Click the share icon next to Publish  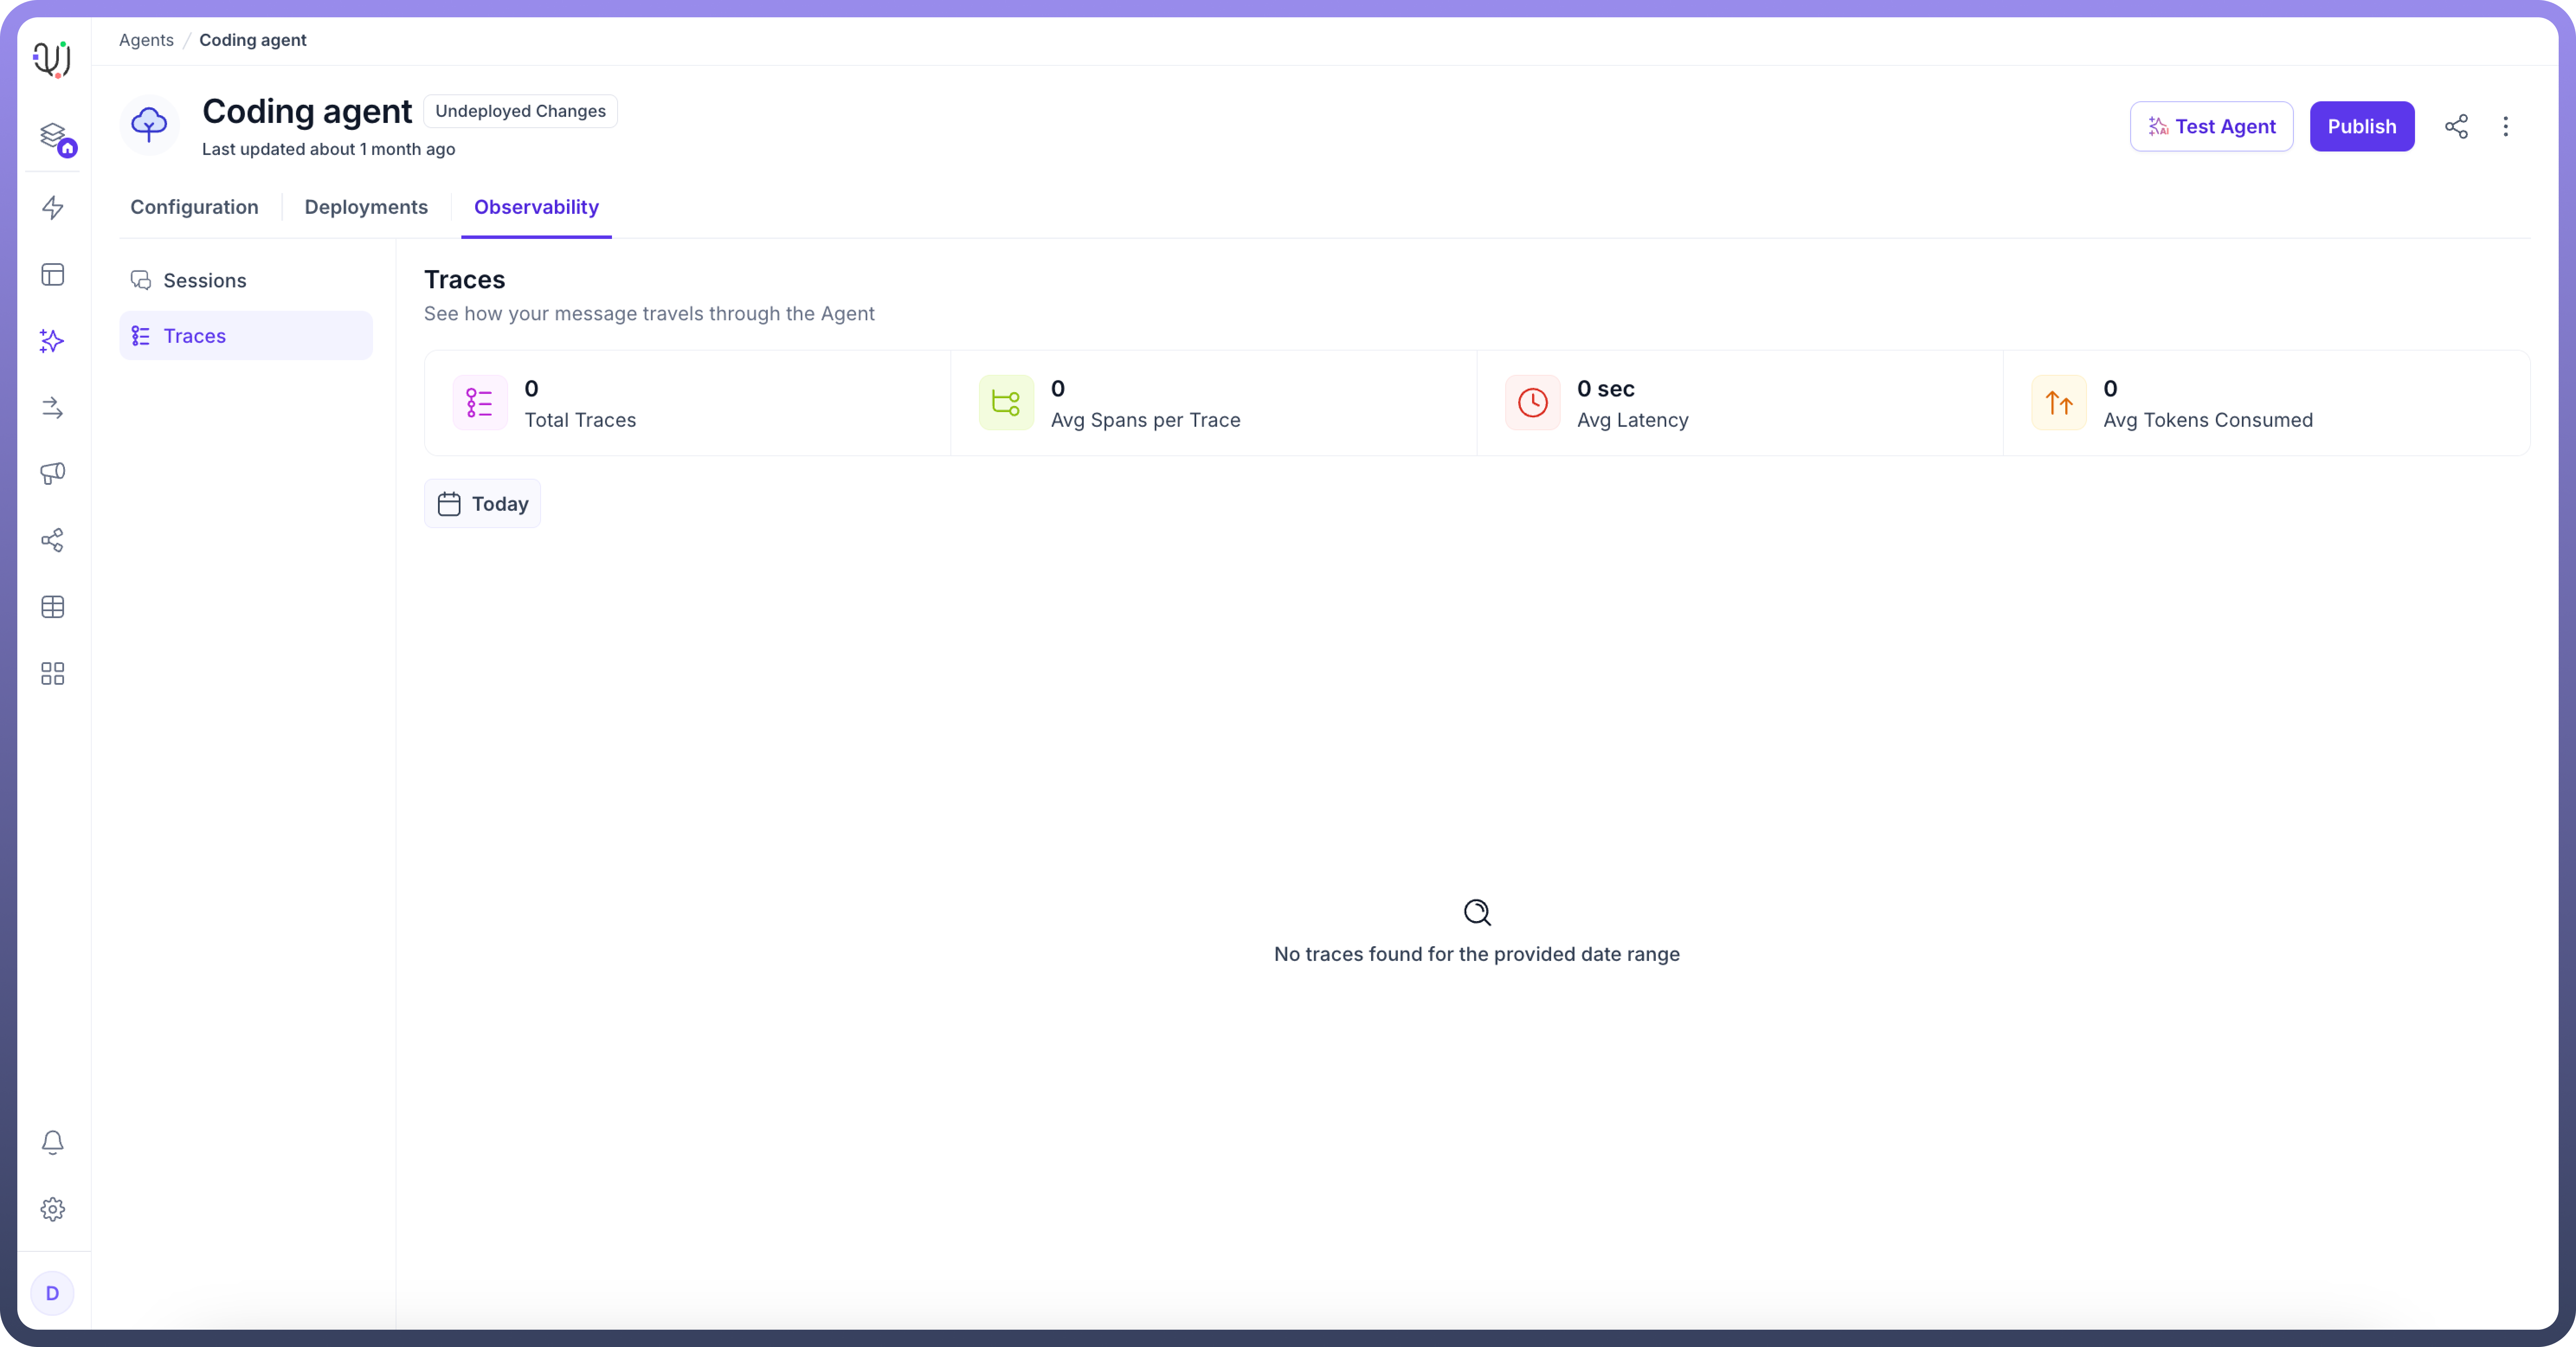pos(2456,126)
